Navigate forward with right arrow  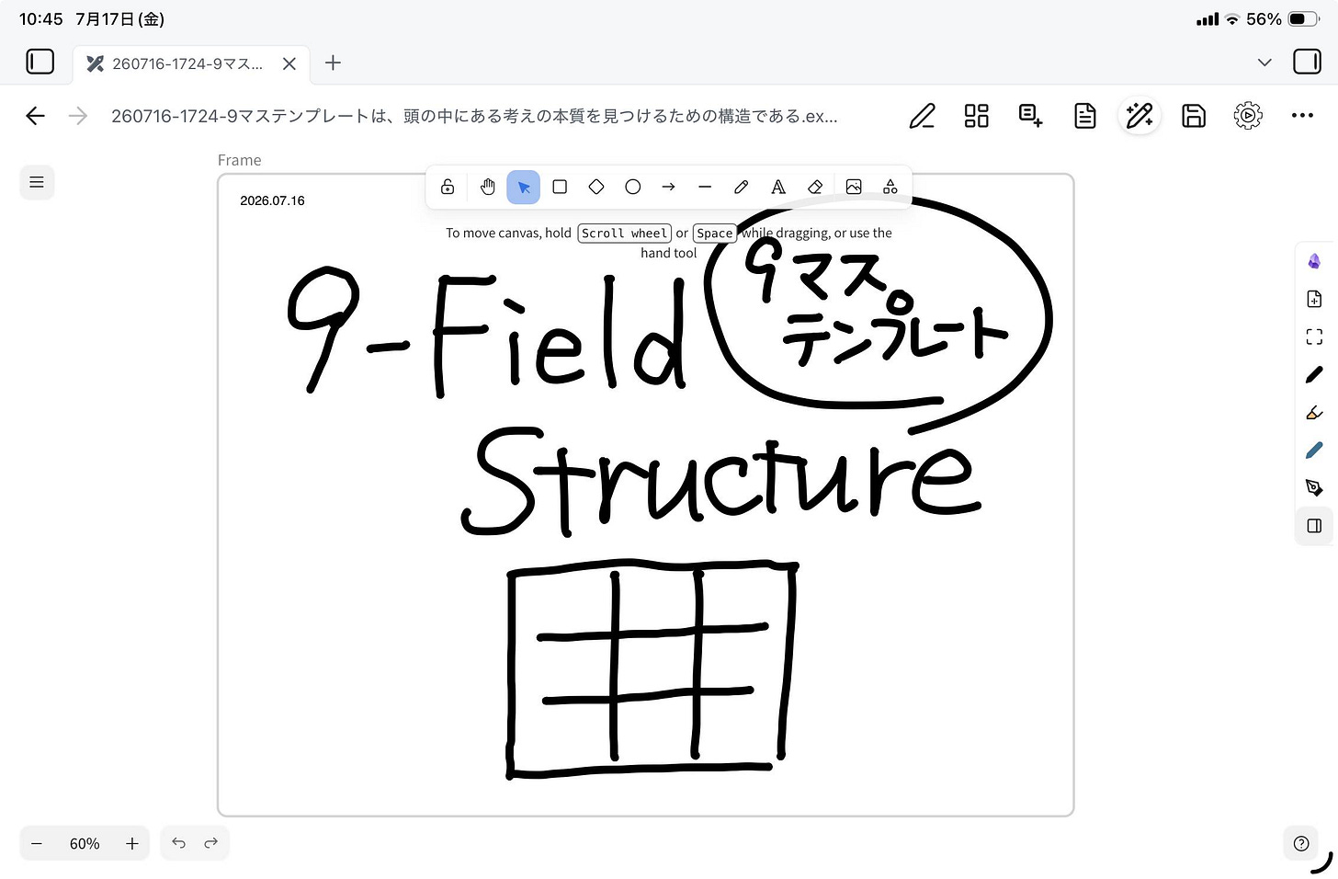point(78,116)
